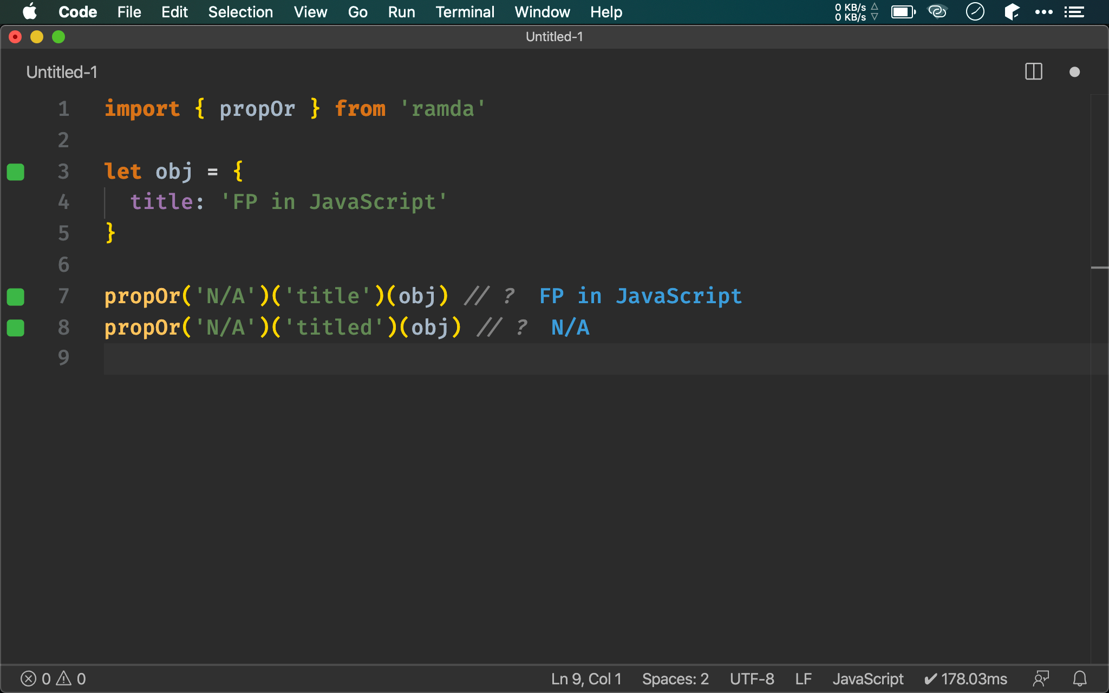Image resolution: width=1109 pixels, height=693 pixels.
Task: Open the notifications bell in status bar
Action: pyautogui.click(x=1080, y=678)
